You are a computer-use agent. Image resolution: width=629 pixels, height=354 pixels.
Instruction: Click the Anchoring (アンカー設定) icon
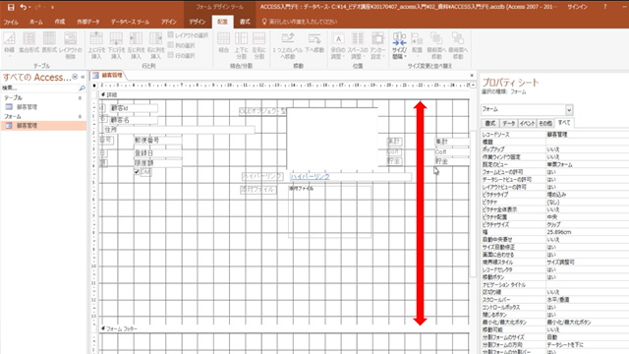[x=377, y=45]
